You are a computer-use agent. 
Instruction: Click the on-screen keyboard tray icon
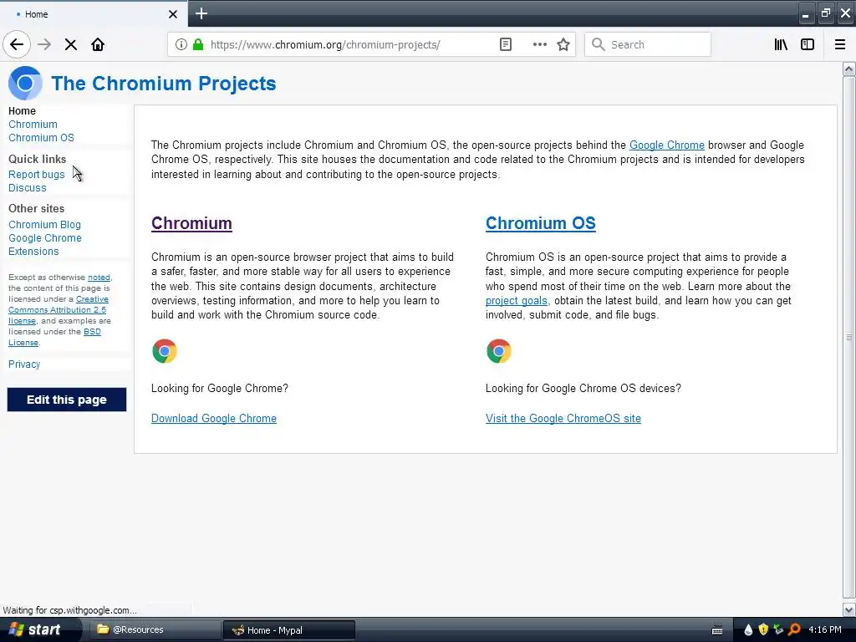coord(717,630)
